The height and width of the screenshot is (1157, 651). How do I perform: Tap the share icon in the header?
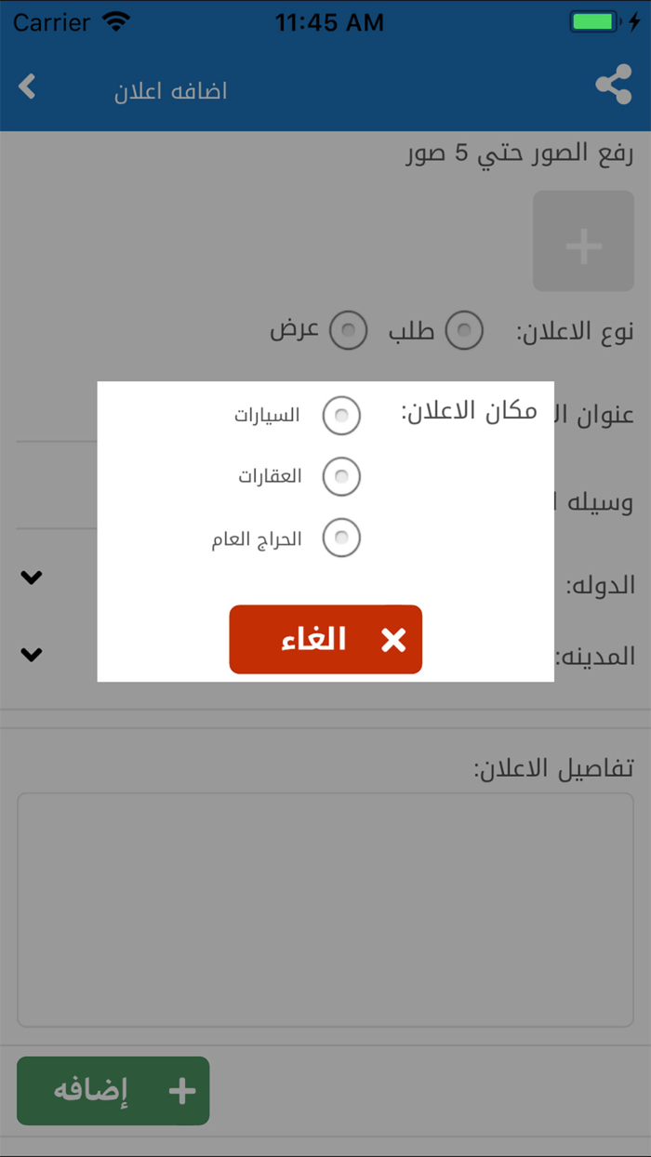pyautogui.click(x=614, y=86)
